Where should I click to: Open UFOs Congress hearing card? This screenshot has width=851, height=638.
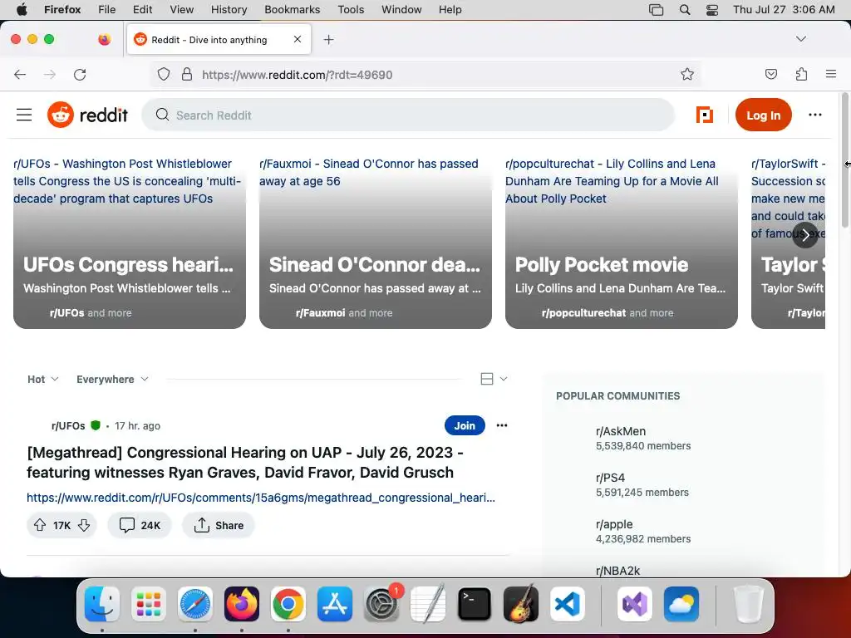point(129,243)
